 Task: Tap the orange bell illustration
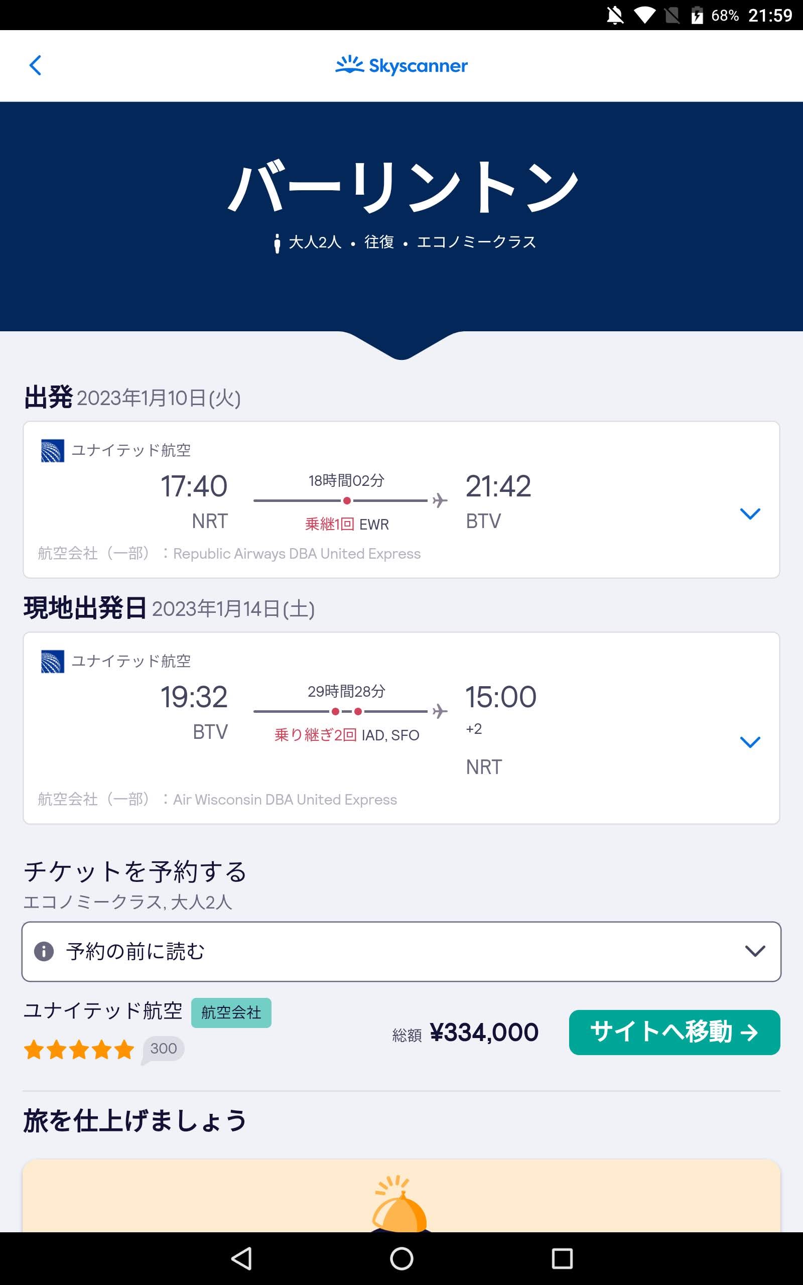click(x=399, y=1204)
